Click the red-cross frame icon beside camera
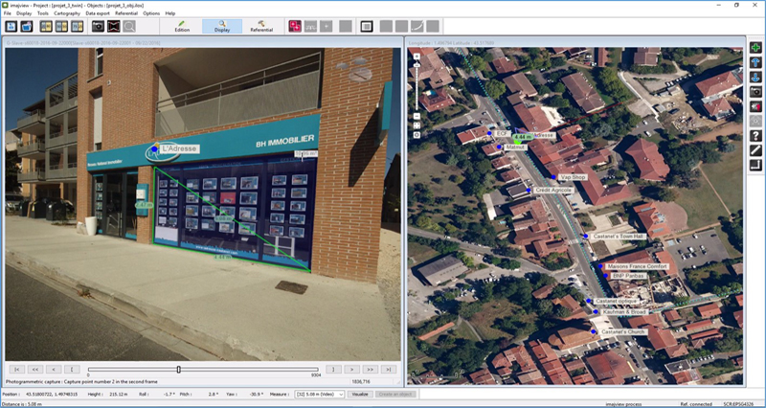 click(x=113, y=27)
